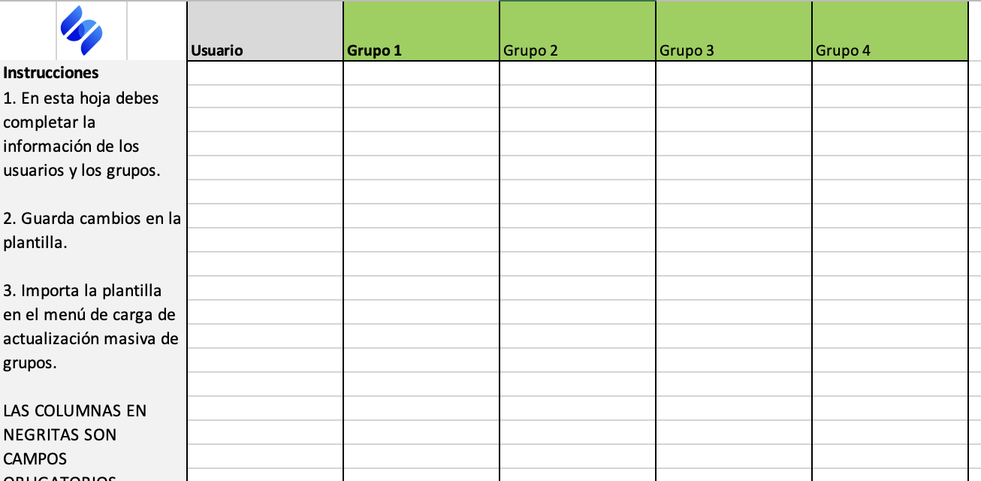This screenshot has height=481, width=981.
Task: Select the Usuario header cell
Action: (265, 31)
